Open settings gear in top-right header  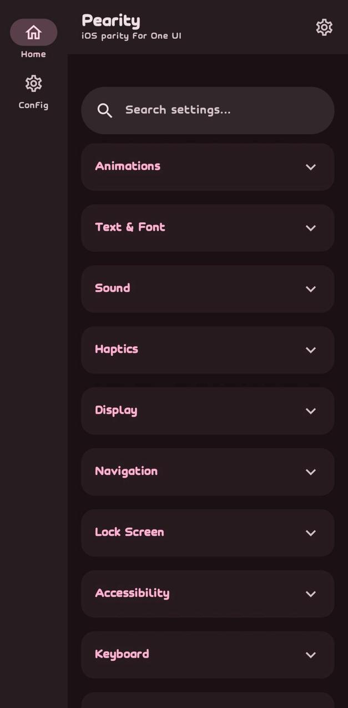coord(324,27)
